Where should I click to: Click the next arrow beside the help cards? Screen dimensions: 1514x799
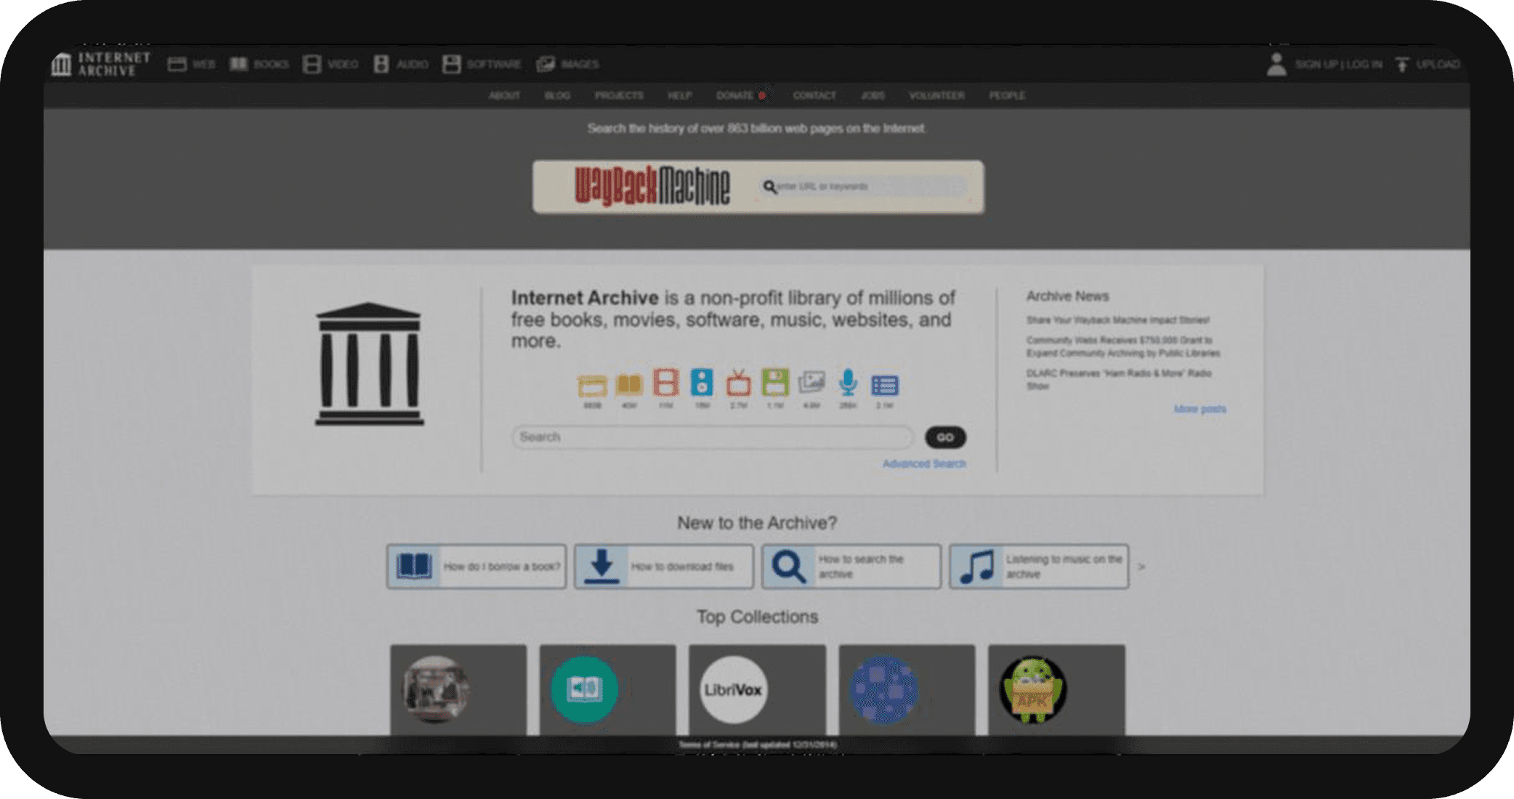1141,567
